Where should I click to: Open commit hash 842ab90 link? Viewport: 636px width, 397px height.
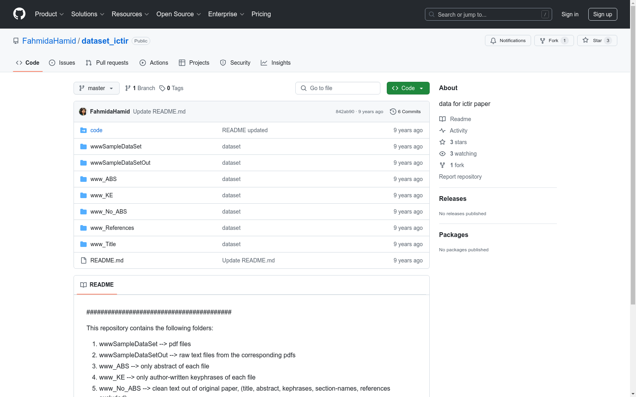point(345,112)
